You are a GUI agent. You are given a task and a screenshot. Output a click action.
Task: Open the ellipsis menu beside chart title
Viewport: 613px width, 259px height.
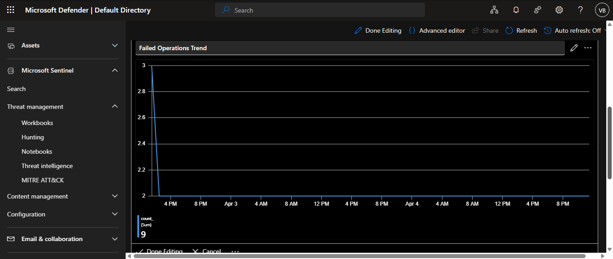click(x=588, y=48)
